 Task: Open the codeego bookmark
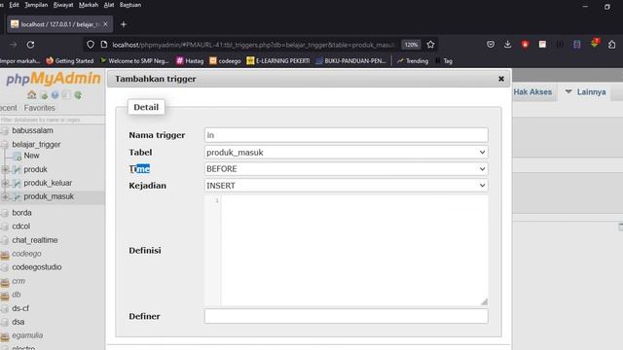[x=225, y=60]
